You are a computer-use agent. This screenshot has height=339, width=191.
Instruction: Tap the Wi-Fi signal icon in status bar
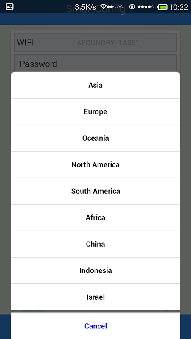click(x=104, y=7)
